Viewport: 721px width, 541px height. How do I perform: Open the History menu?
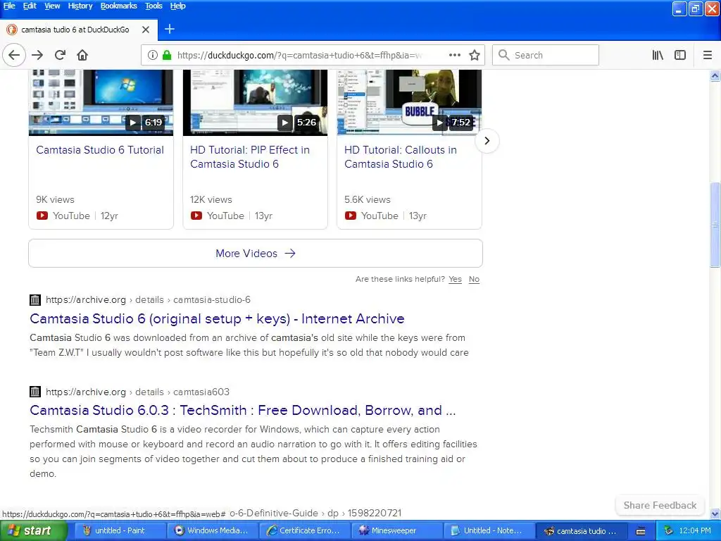point(80,6)
